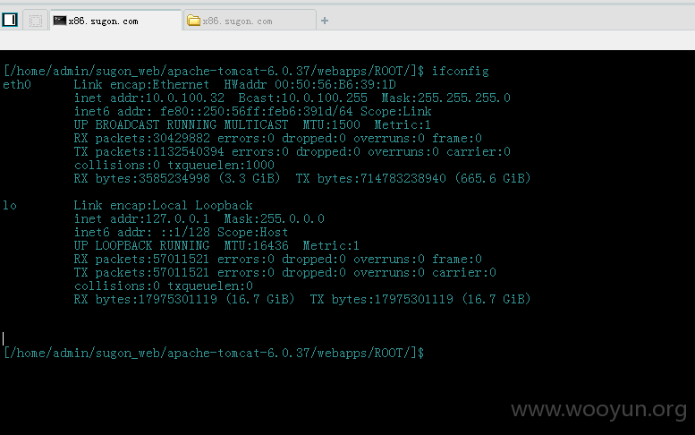Click 'UP BROADCAST RUNNING MULTICAST' line
This screenshot has height=435, width=695.
click(181, 124)
